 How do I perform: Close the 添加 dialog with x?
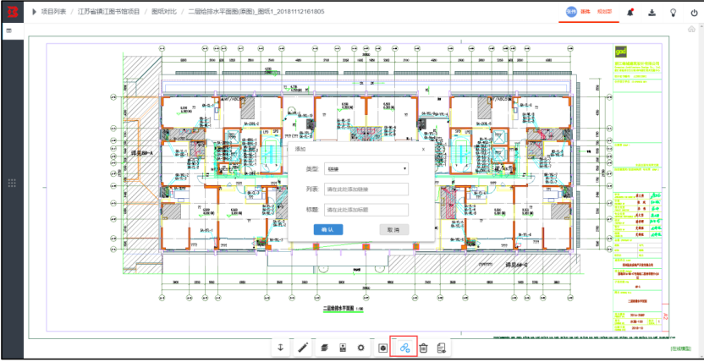[423, 149]
